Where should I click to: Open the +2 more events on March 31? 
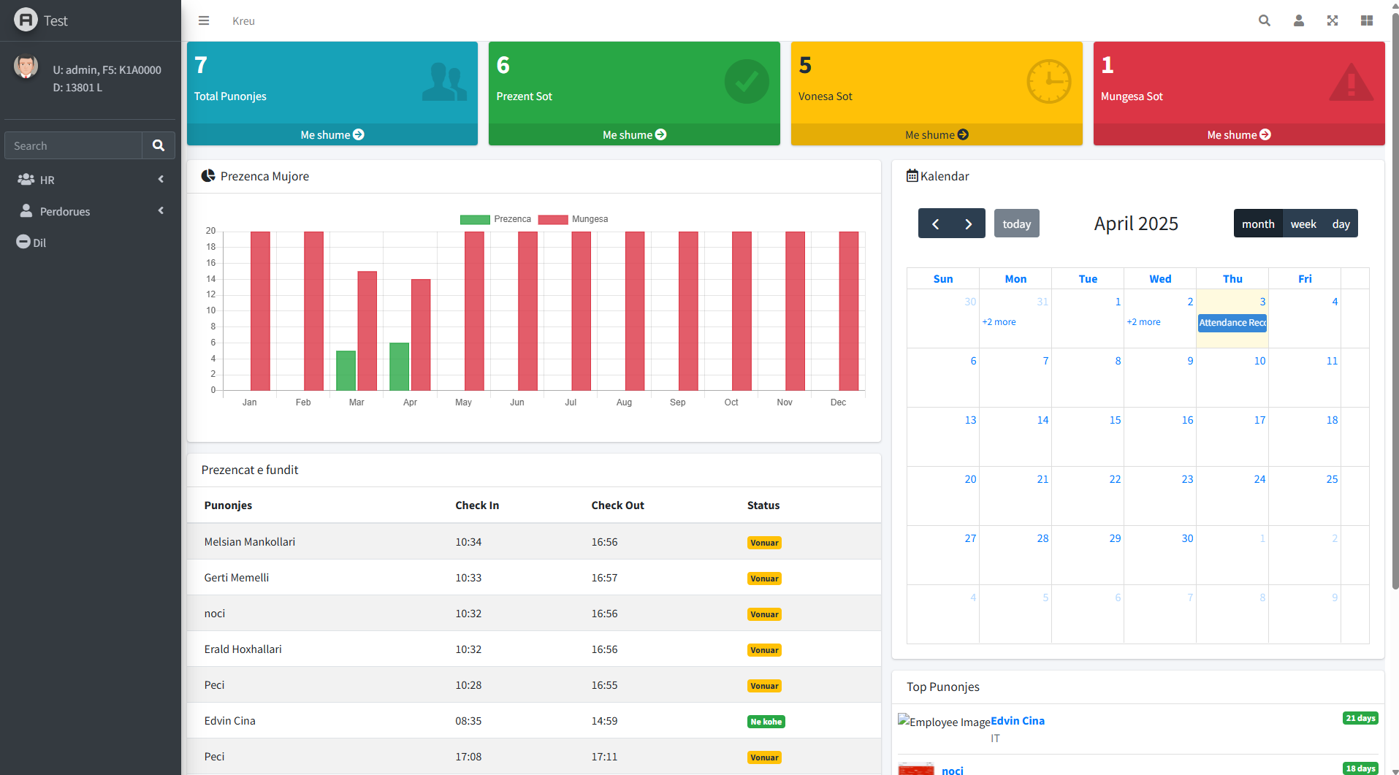tap(999, 321)
